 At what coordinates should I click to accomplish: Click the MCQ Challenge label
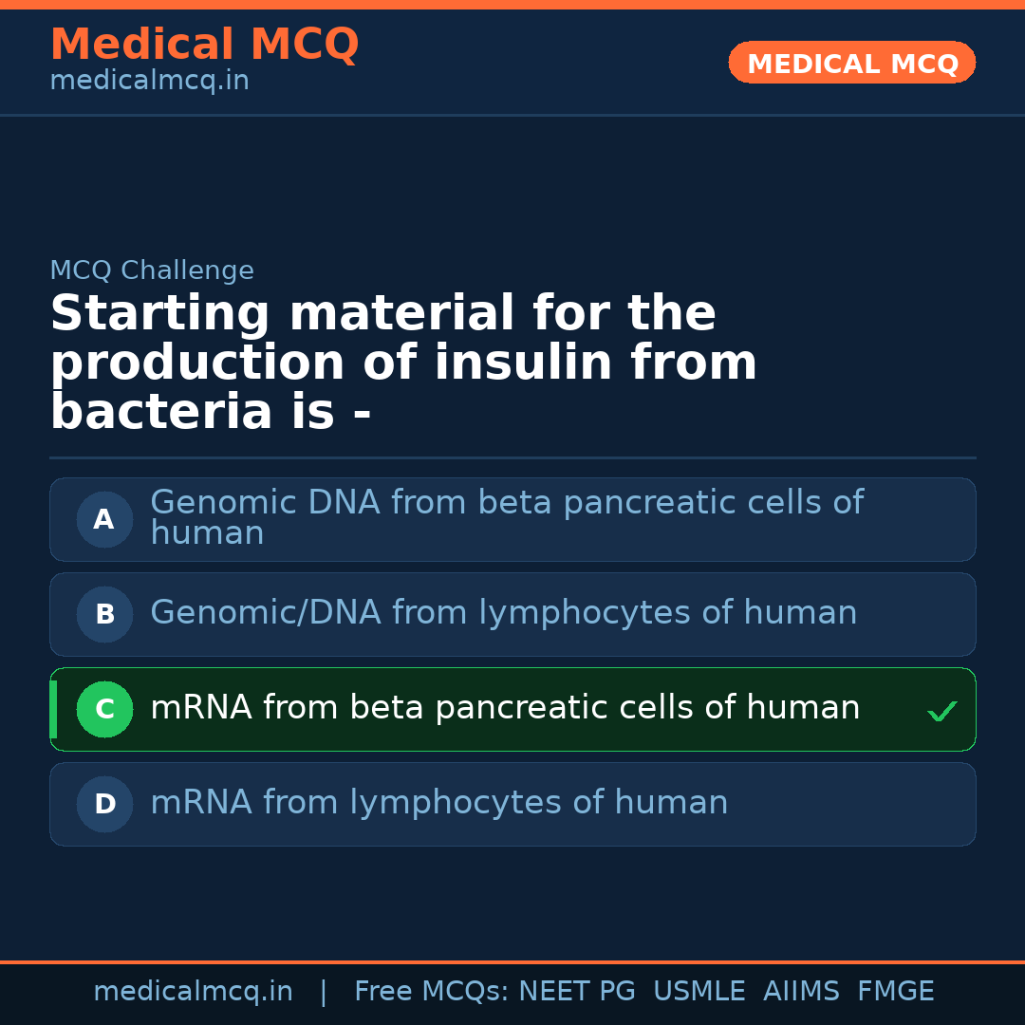coord(152,270)
